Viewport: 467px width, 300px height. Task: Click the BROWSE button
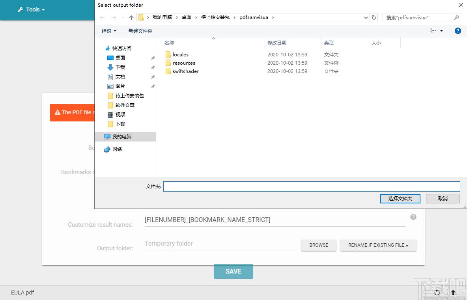(x=319, y=245)
